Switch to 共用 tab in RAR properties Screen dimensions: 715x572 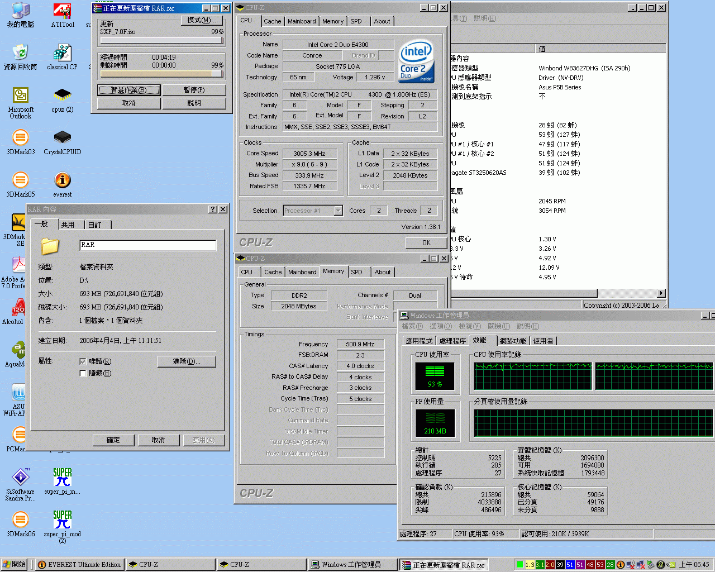click(68, 225)
